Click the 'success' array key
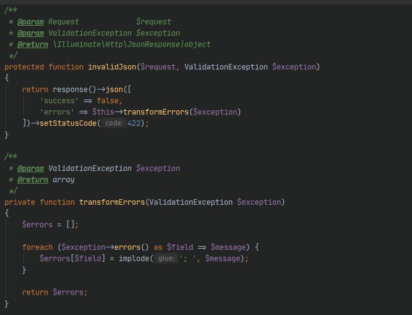Viewport: 412px width, 315px height. click(x=59, y=101)
